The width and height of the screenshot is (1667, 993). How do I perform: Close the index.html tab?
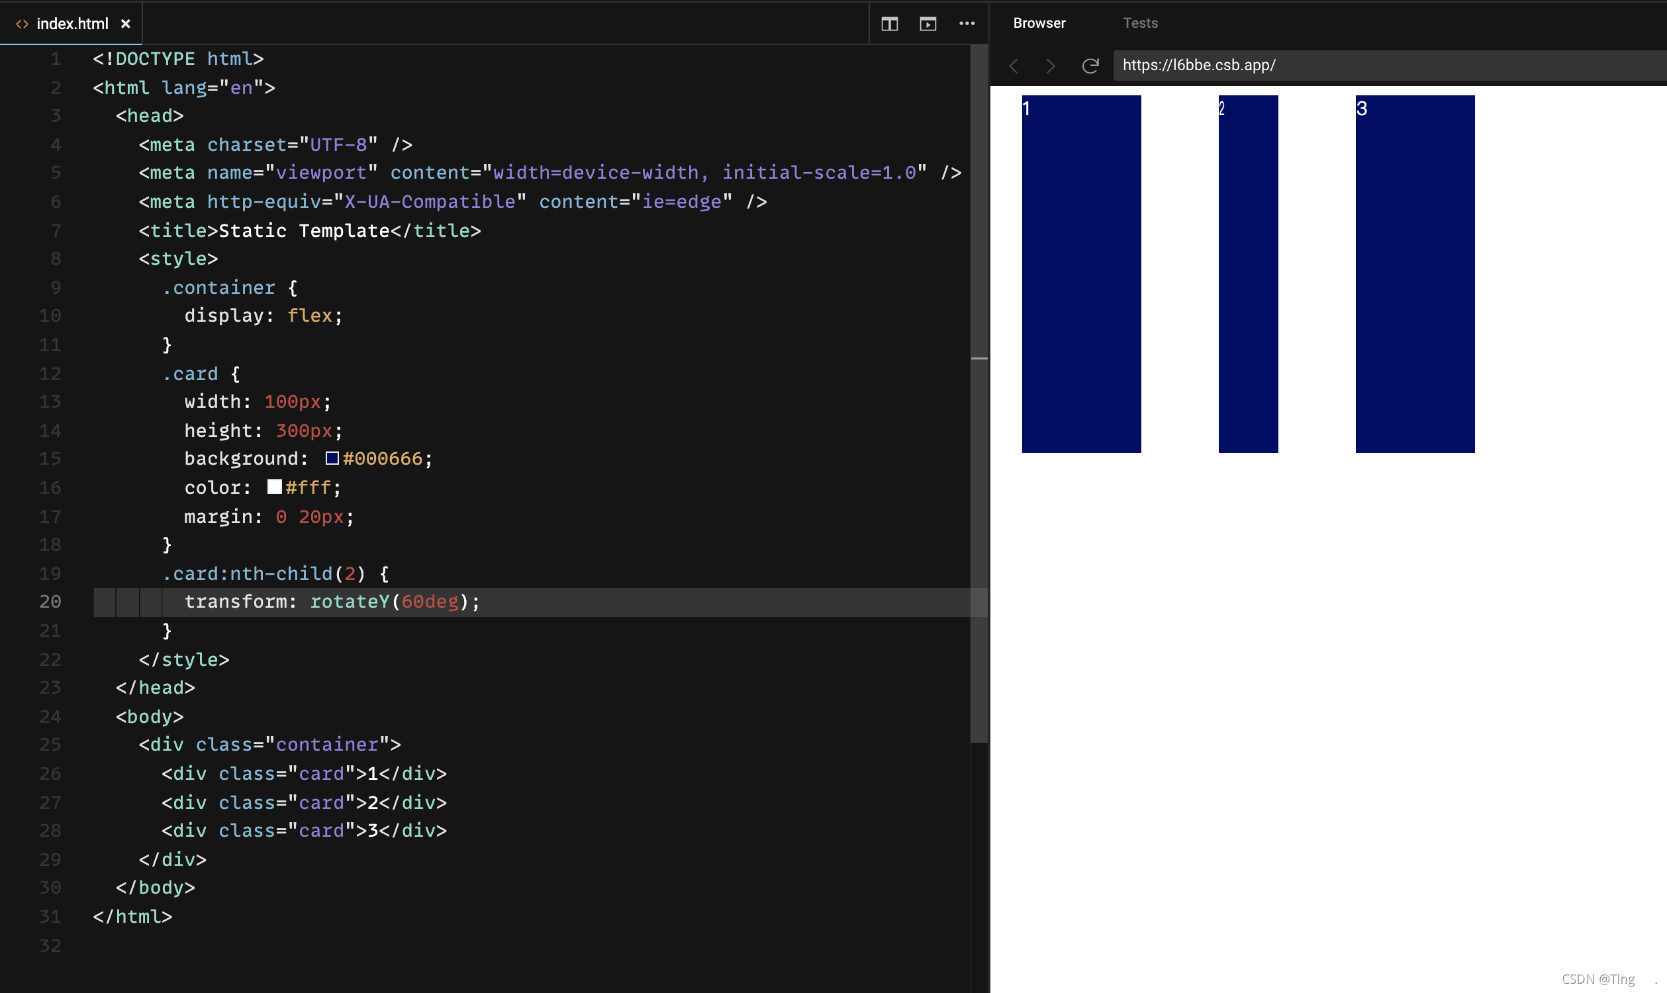pos(125,24)
